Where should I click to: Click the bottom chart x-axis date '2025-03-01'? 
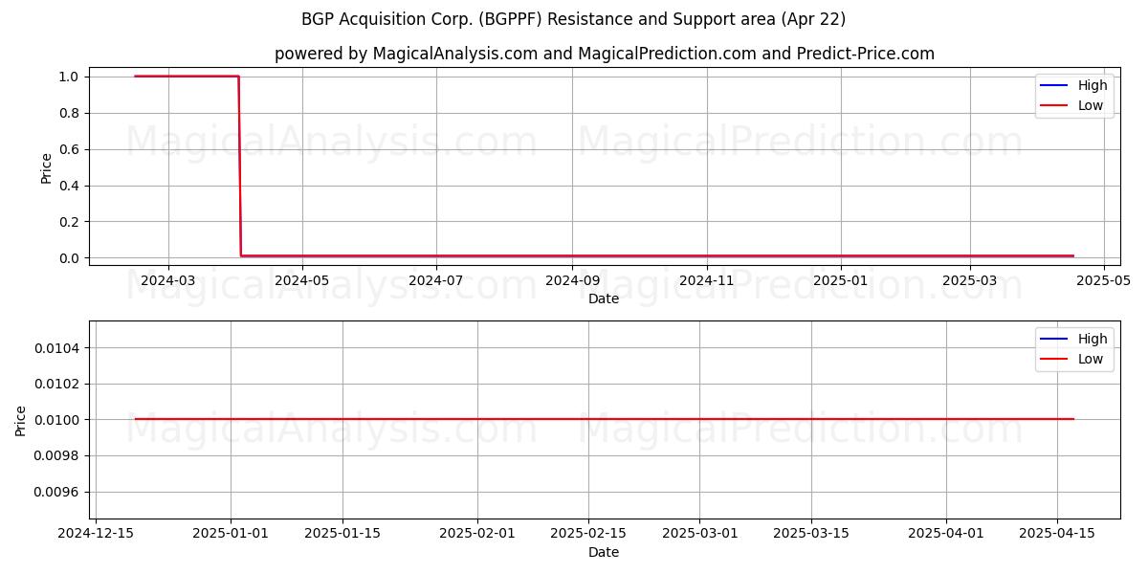tap(699, 534)
